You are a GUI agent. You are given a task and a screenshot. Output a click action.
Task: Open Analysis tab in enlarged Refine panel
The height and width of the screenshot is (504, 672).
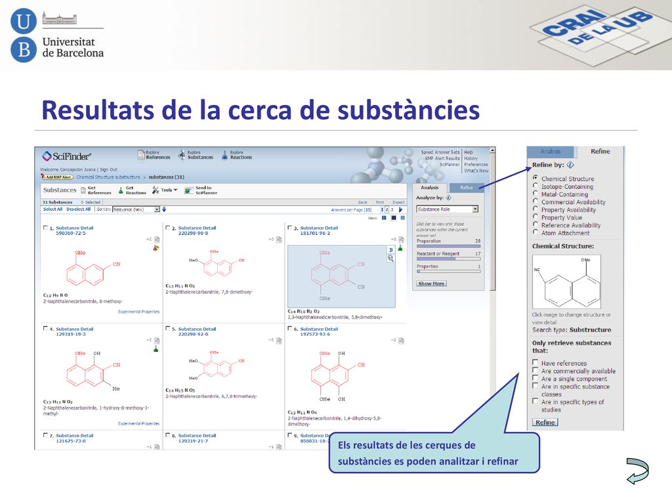(551, 152)
